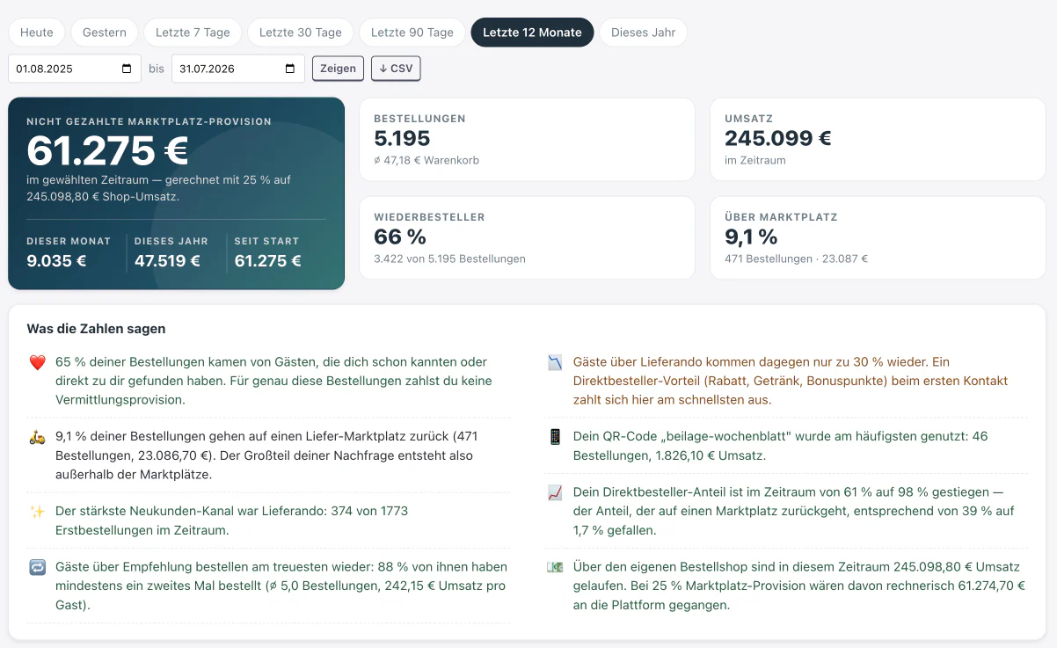Click the Umsatz card showing 245.099 €
Image resolution: width=1057 pixels, height=648 pixels.
click(878, 139)
